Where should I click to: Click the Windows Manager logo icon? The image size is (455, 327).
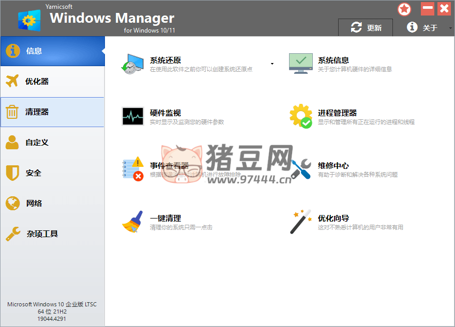point(29,20)
